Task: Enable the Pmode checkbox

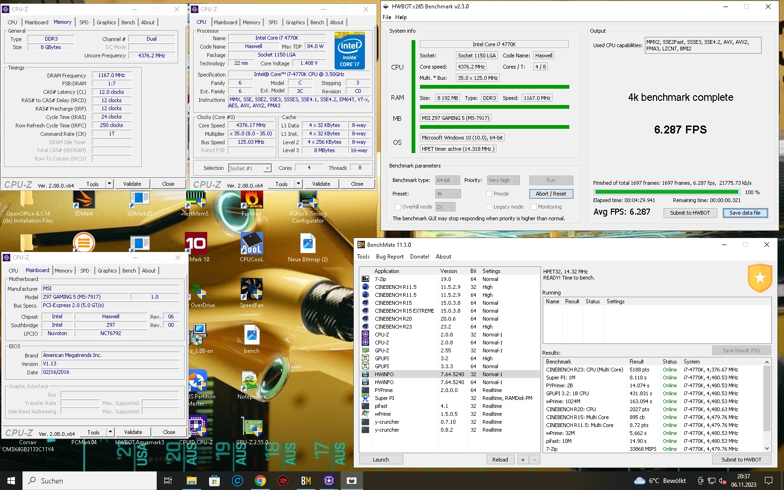Action: pyautogui.click(x=489, y=194)
